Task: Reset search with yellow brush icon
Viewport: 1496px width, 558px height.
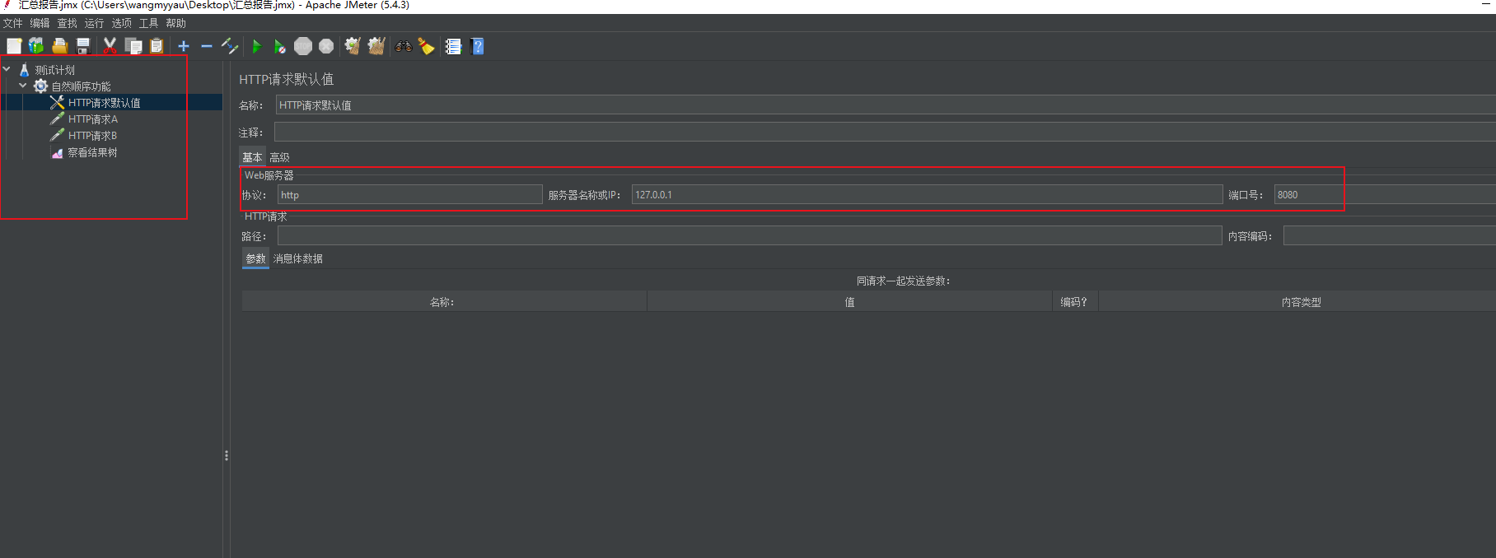Action: tap(426, 46)
